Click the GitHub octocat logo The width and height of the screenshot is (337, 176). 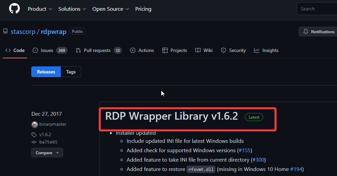tap(14, 9)
